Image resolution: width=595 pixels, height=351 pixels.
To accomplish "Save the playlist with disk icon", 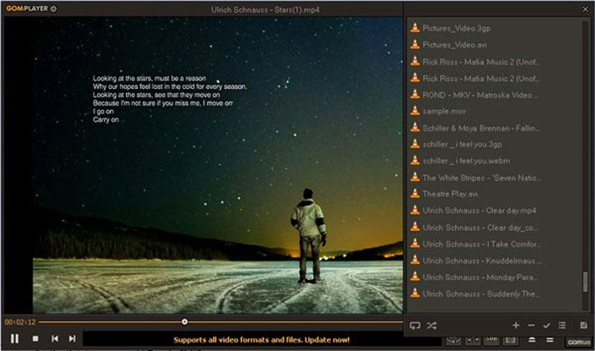I will 583,325.
